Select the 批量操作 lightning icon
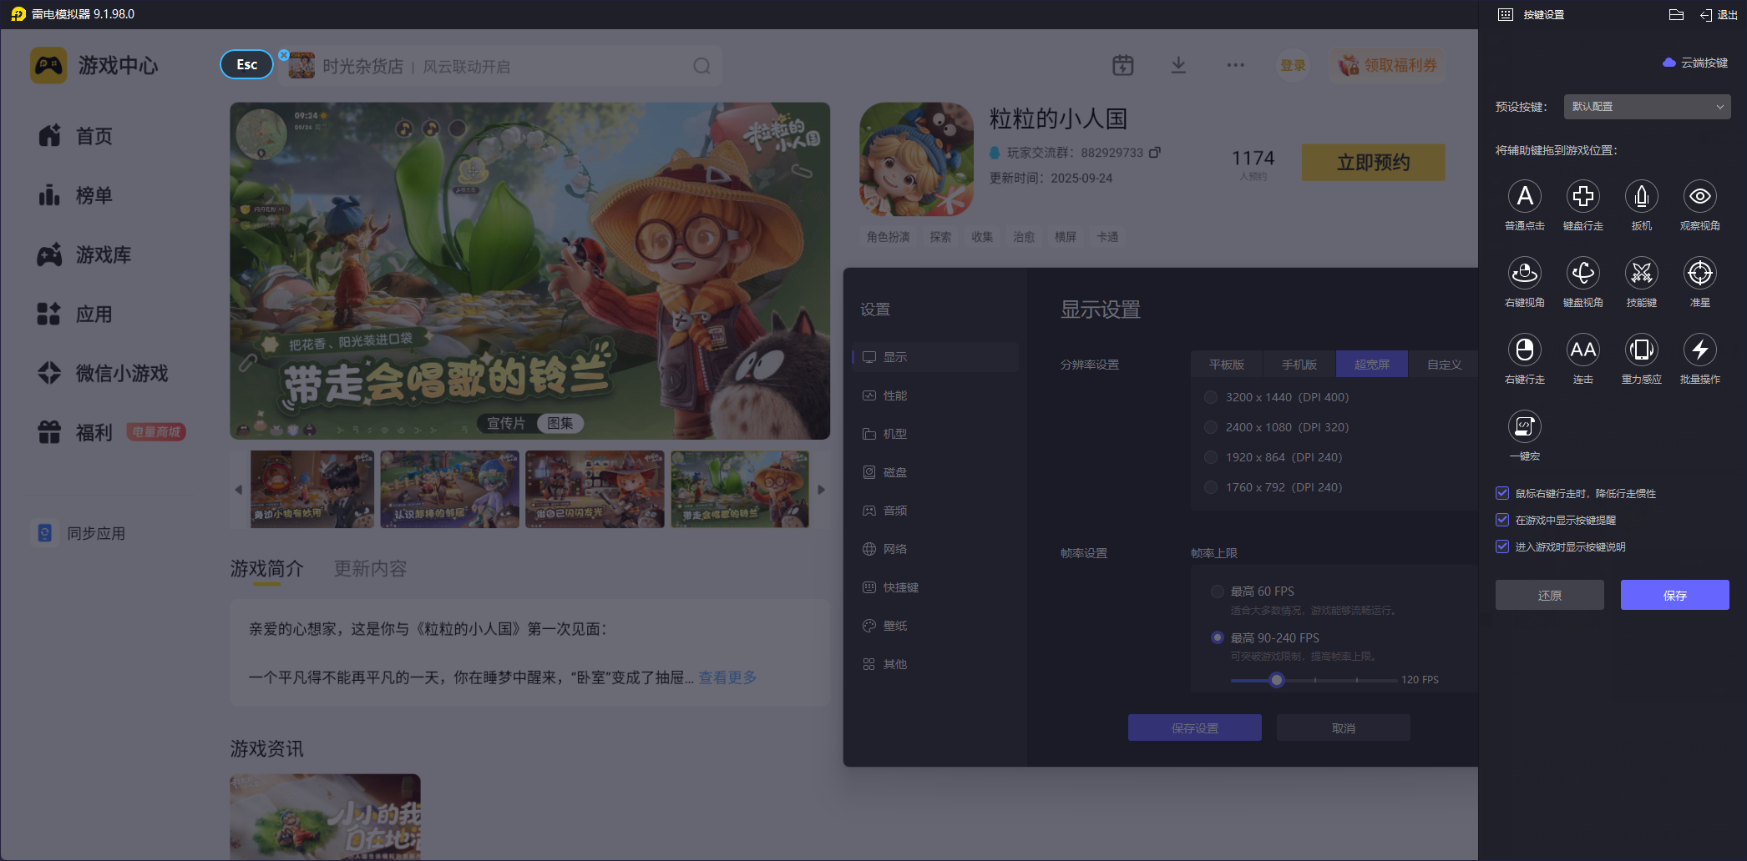This screenshot has width=1747, height=861. click(1699, 350)
